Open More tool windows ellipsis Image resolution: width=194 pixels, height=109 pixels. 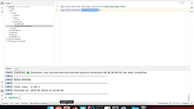click(x=2, y=16)
